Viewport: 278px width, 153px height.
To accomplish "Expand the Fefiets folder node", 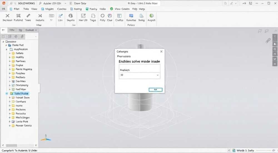I will tap(10, 53).
